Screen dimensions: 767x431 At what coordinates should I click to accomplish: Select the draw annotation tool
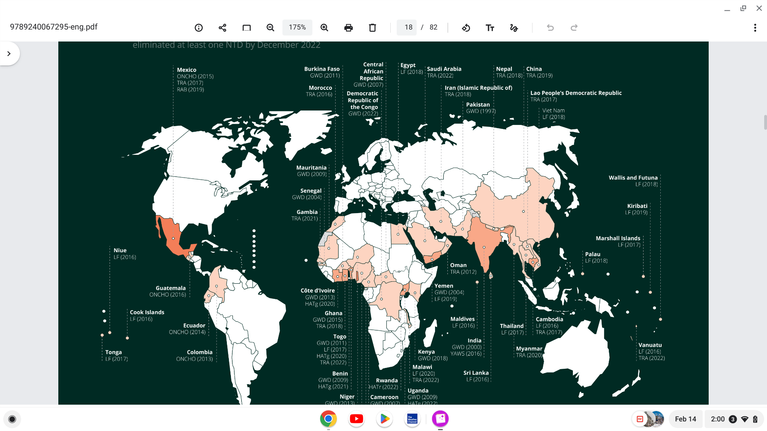click(514, 28)
